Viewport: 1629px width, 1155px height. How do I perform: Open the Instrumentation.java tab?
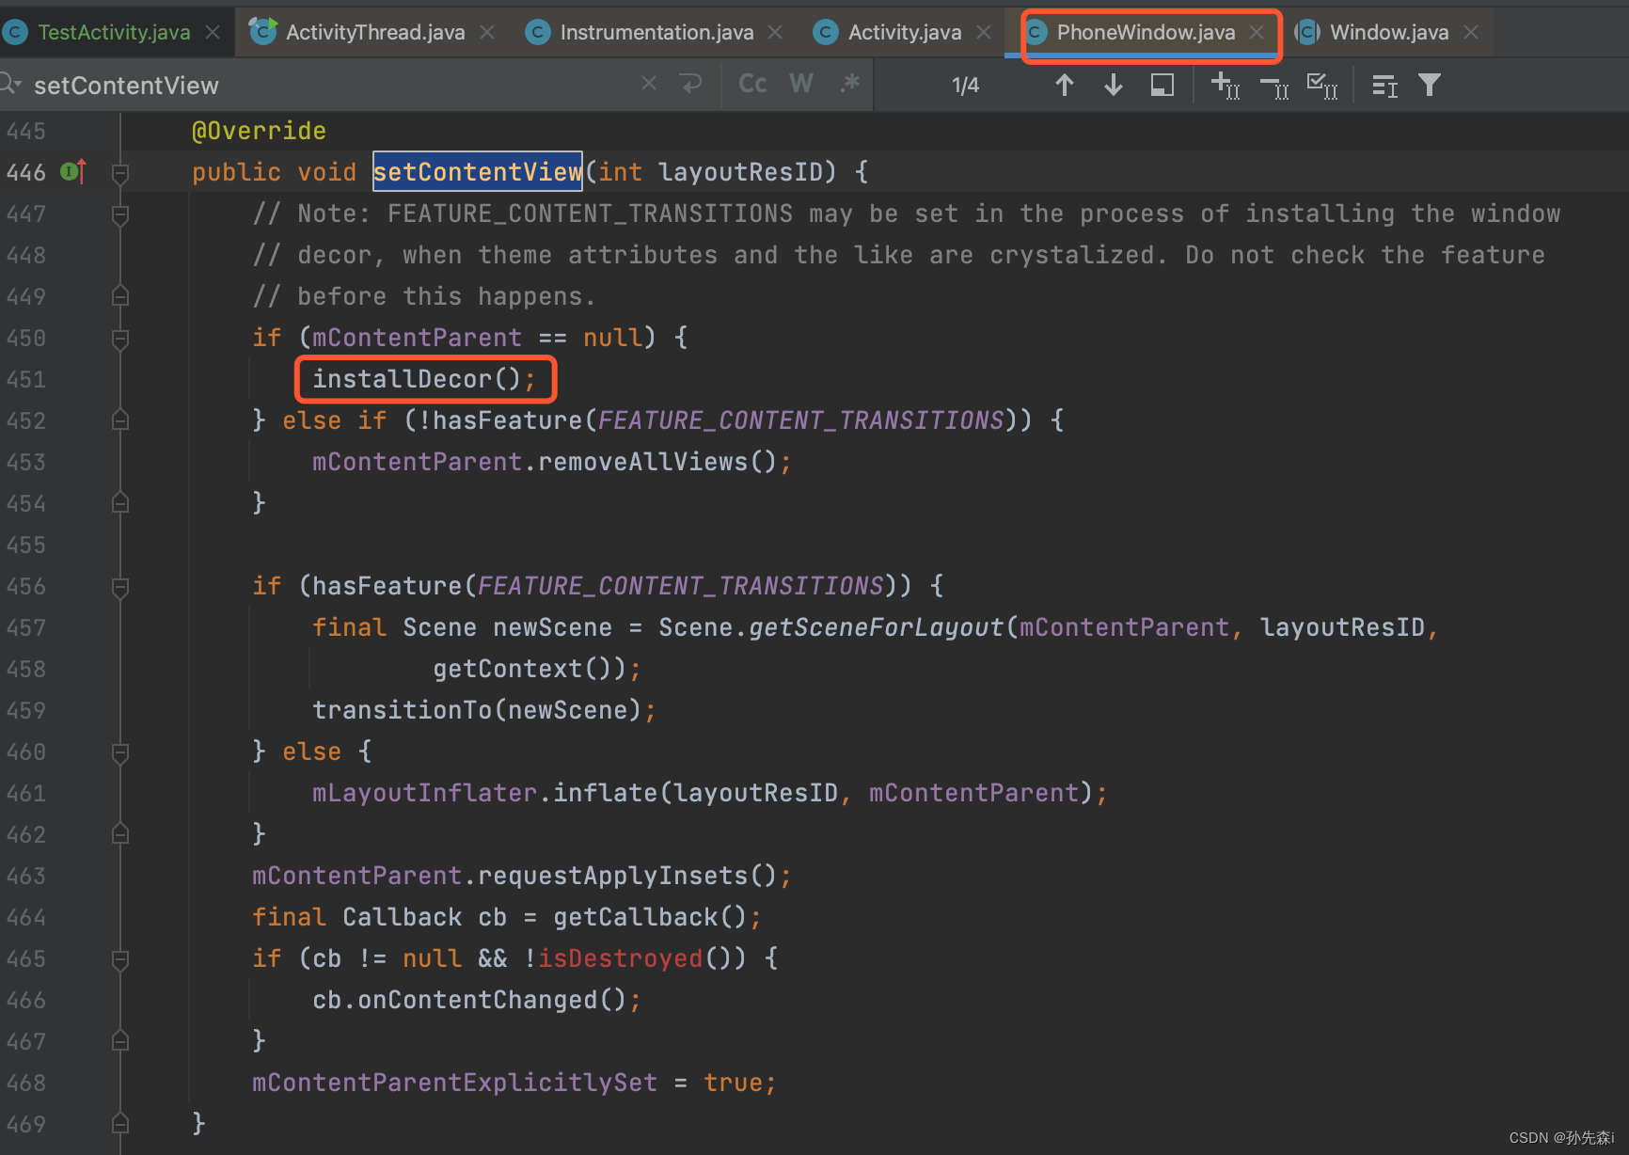(656, 33)
